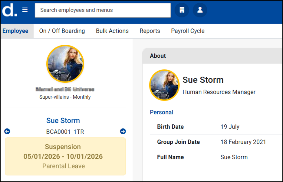
Task: Go to next employee with right arrow
Action: (x=123, y=131)
